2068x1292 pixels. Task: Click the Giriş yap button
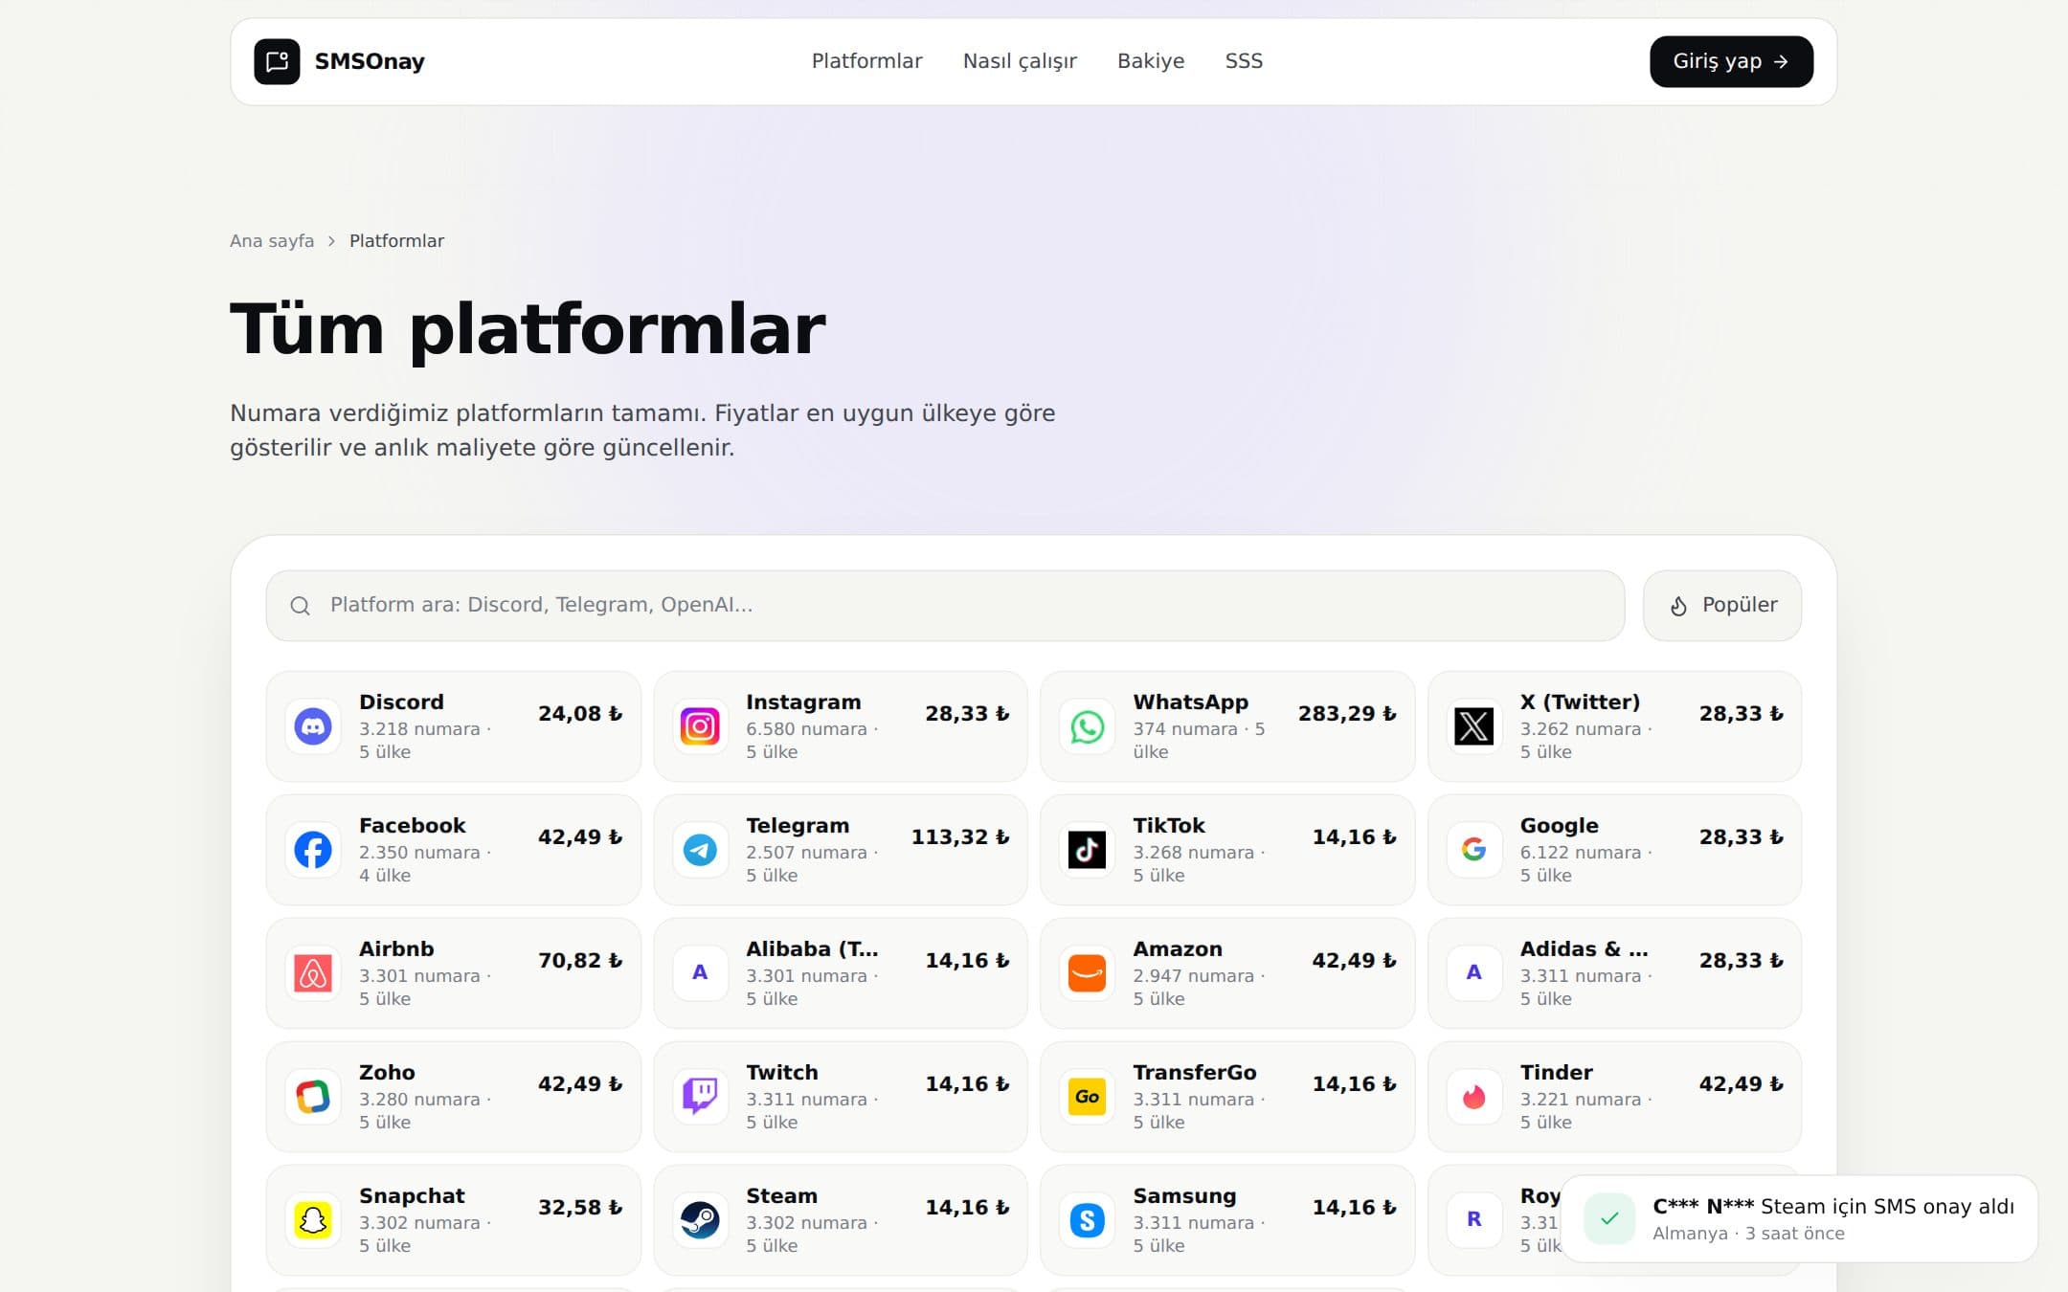[1731, 61]
